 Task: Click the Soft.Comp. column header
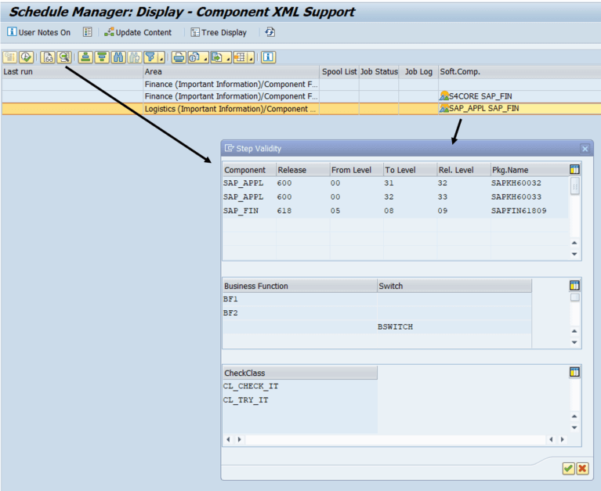pos(520,71)
